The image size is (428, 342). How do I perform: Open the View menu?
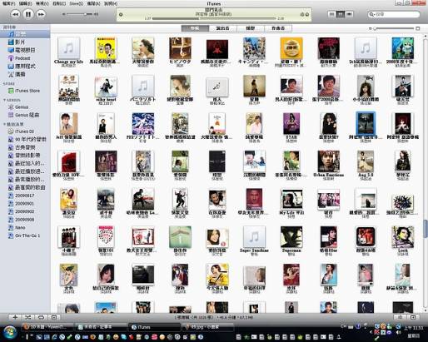tap(42, 3)
